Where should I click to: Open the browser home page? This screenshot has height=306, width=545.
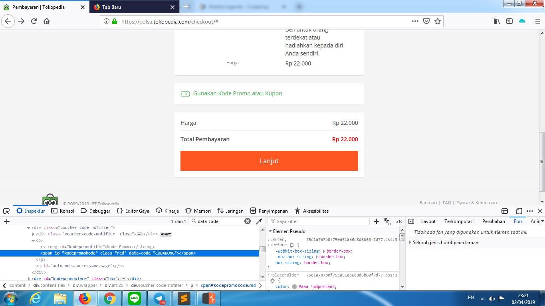(47, 21)
